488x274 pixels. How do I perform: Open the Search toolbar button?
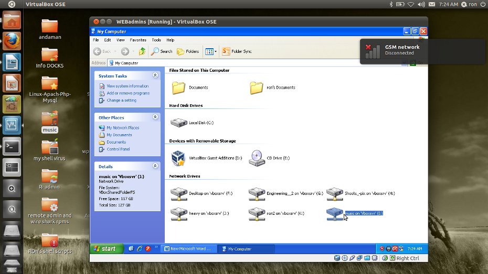[162, 51]
